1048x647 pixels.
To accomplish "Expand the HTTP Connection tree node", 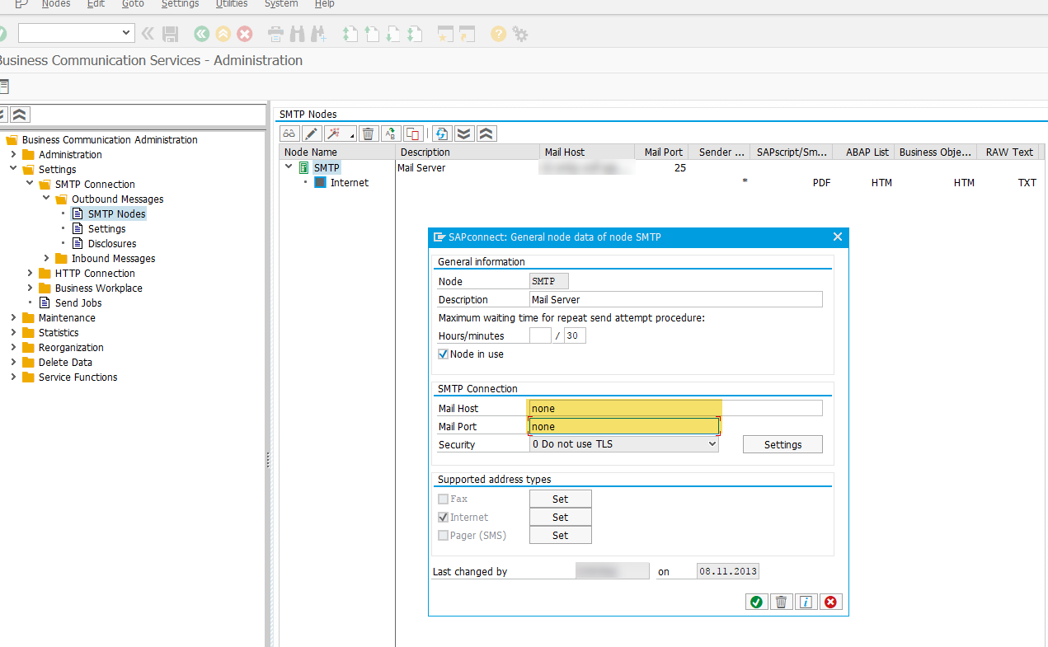I will click(x=31, y=274).
